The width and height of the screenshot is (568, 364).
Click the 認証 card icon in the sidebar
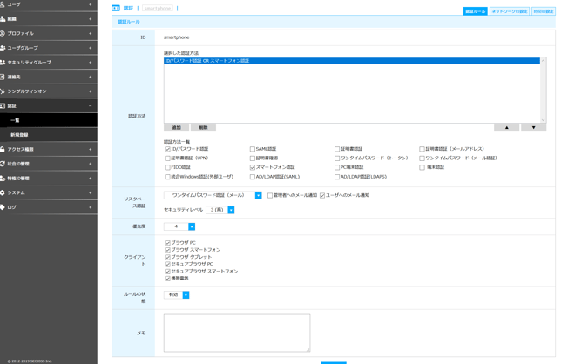coord(3,105)
